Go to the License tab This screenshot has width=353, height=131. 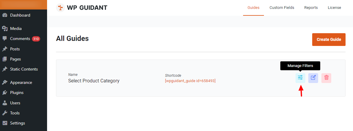coord(334,8)
